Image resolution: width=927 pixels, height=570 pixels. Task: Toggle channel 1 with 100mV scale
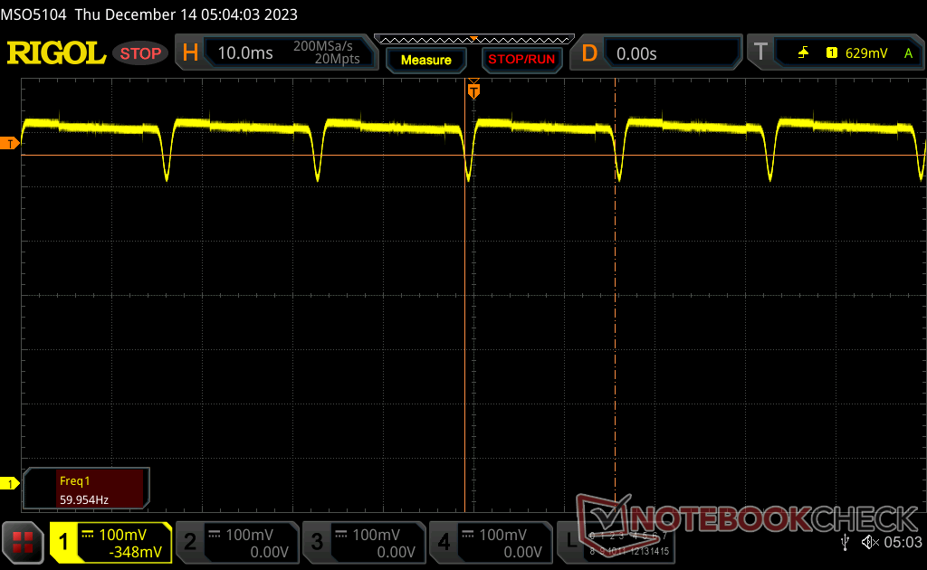(110, 542)
